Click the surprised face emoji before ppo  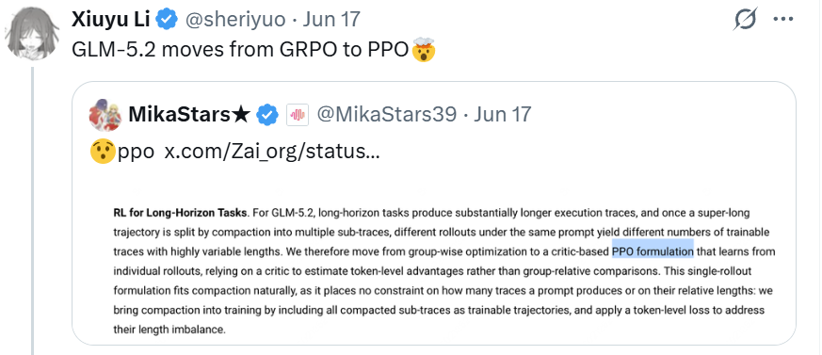[103, 152]
